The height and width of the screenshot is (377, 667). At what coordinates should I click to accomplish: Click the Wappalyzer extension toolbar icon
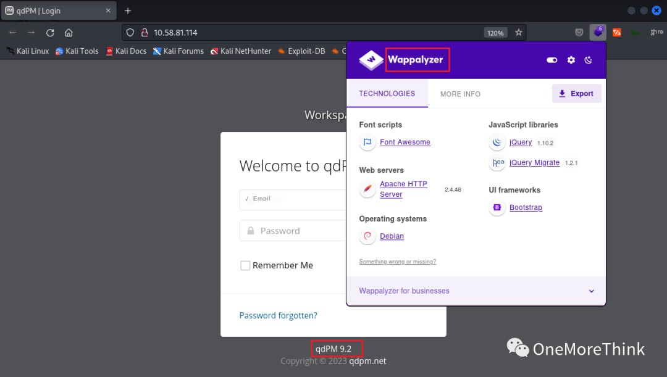click(x=598, y=32)
